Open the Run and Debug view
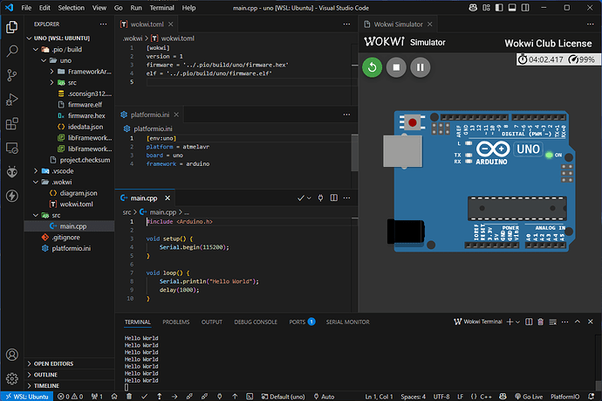 (12, 100)
